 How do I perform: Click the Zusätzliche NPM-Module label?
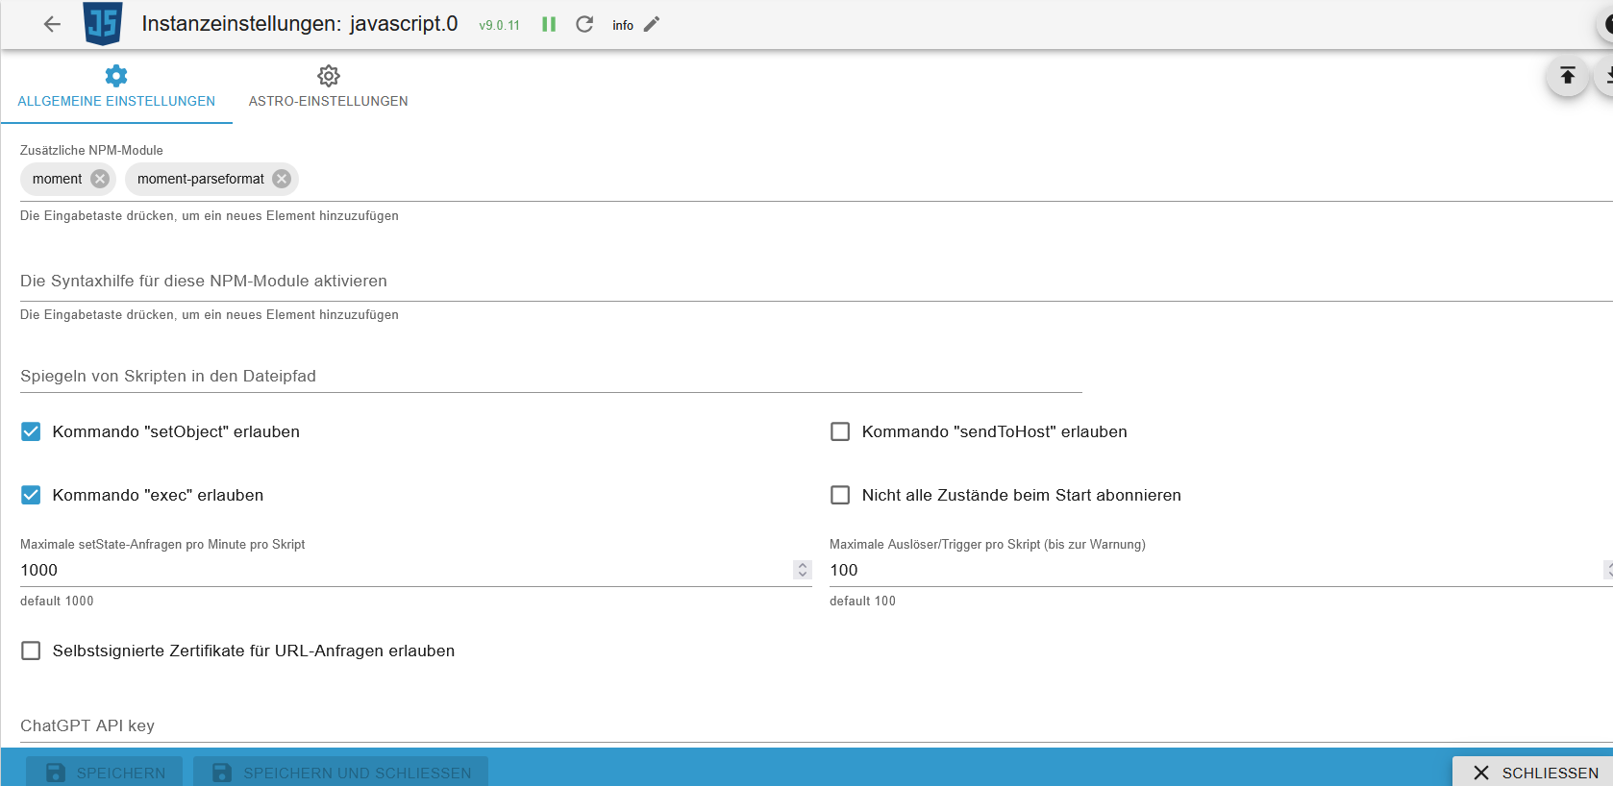pos(91,150)
